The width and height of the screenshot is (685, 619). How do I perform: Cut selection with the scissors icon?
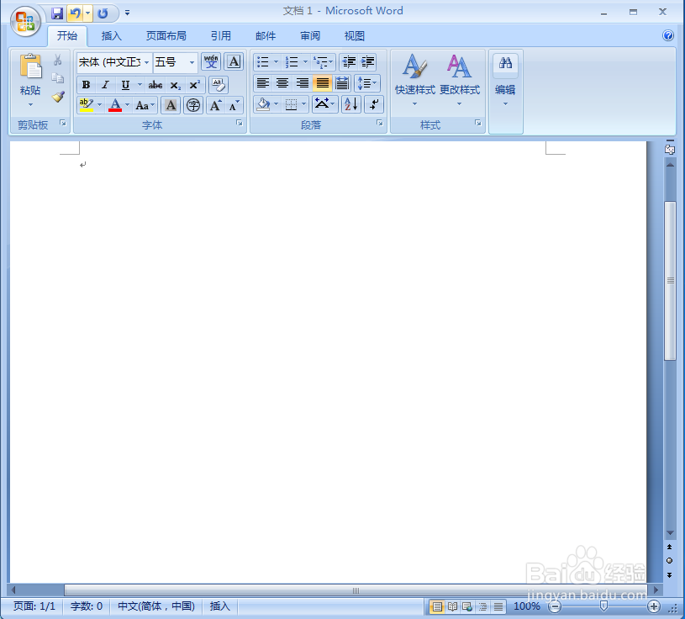pyautogui.click(x=57, y=60)
